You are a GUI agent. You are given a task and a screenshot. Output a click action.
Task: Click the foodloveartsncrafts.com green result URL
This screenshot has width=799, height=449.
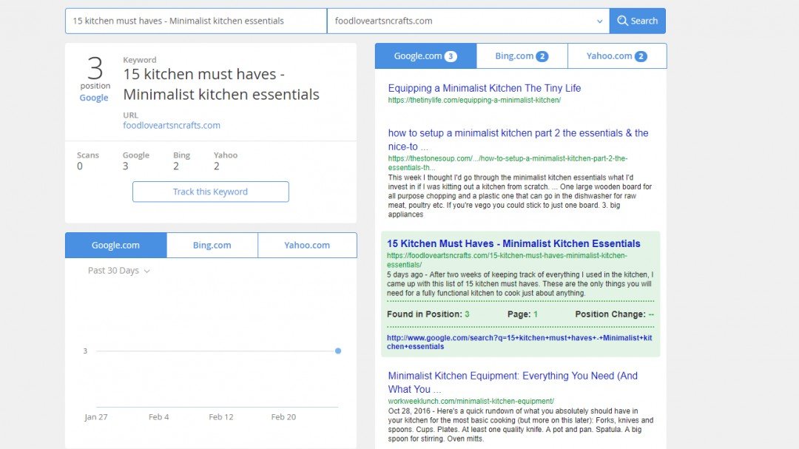pyautogui.click(x=507, y=260)
